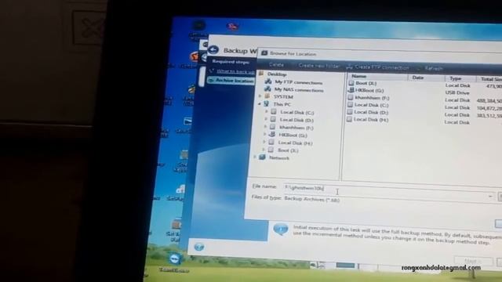Select 'Desktop' label in folder tree

pos(277,74)
